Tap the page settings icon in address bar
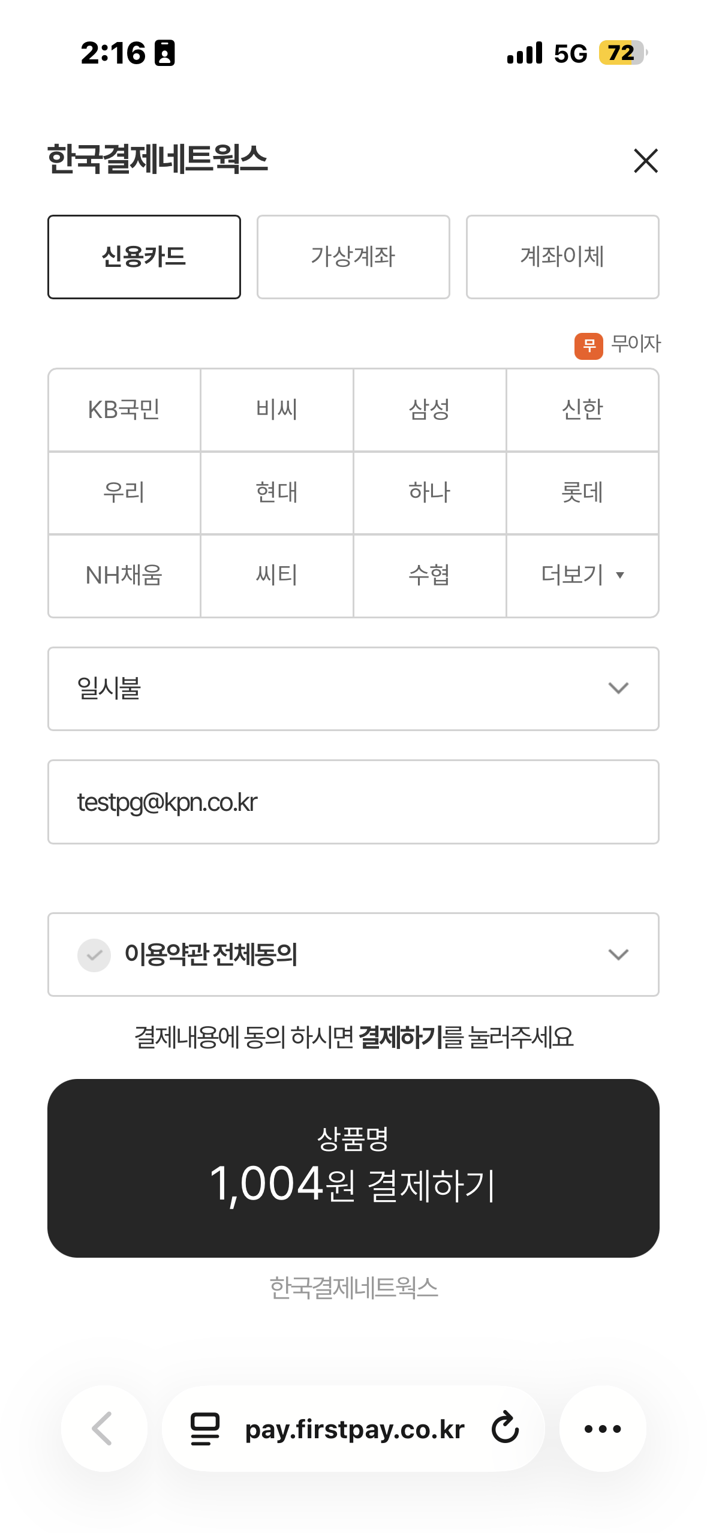 point(204,1428)
